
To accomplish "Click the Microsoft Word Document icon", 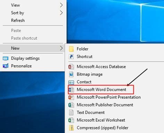I will point(71,90).
